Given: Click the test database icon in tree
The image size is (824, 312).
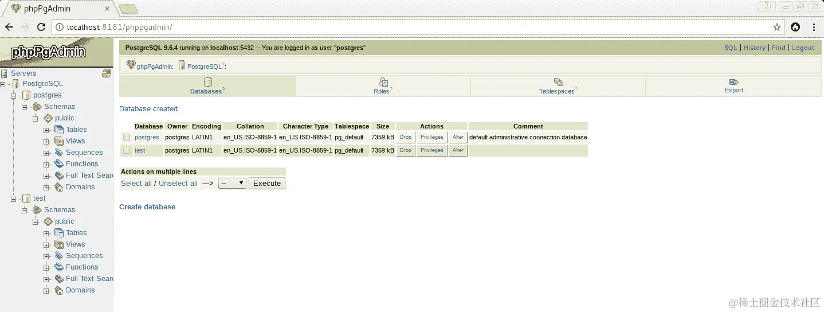Looking at the screenshot, I should click(x=26, y=198).
